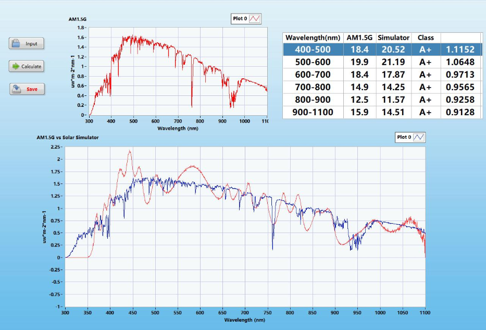Click the Calculate button
Image resolution: width=486 pixels, height=330 pixels.
[27, 66]
